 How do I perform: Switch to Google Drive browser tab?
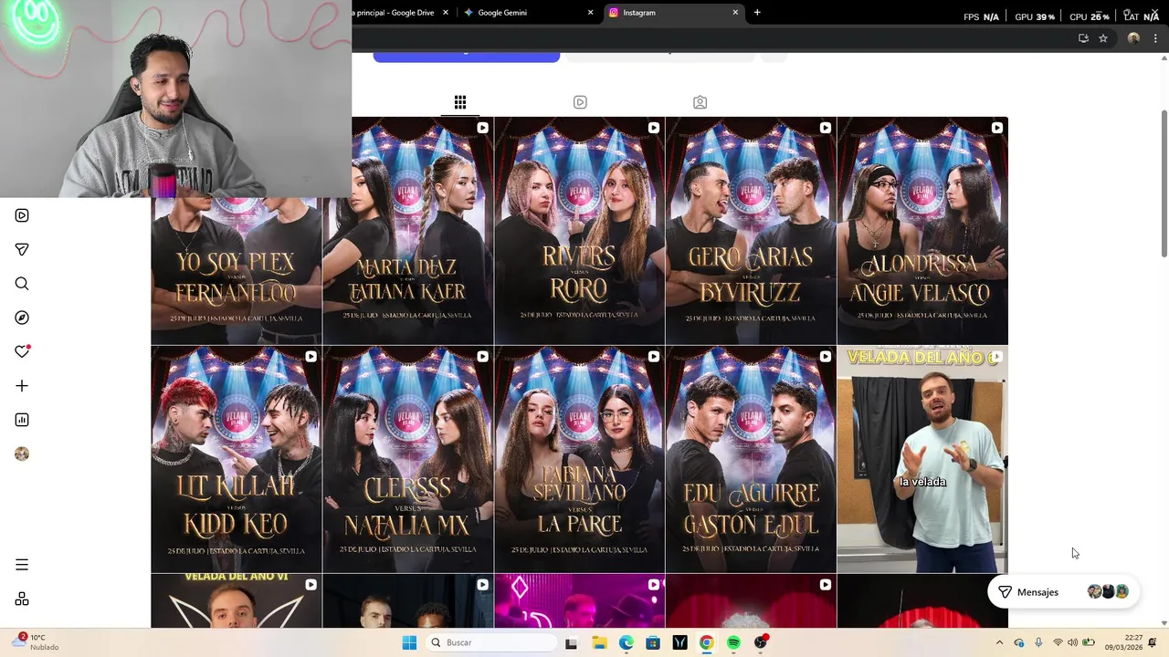(398, 13)
